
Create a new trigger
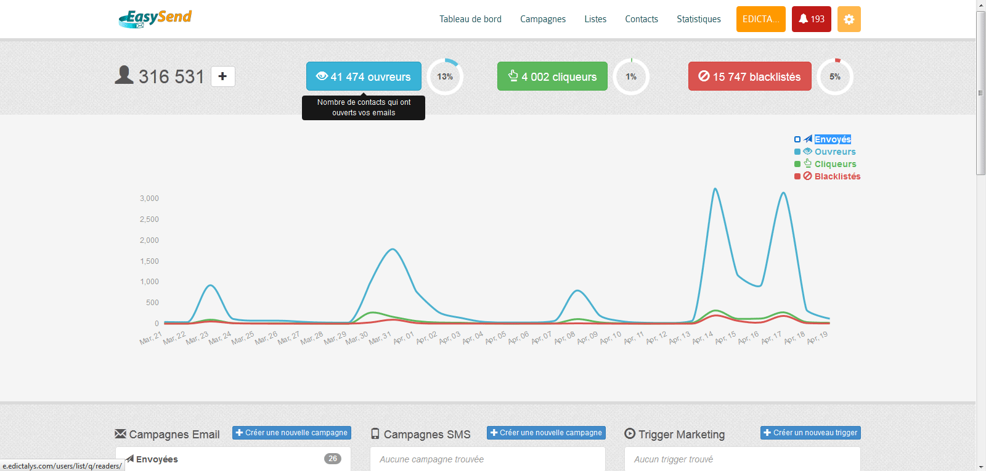(x=810, y=433)
